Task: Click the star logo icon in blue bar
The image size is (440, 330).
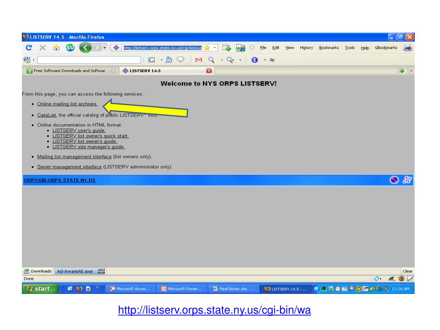Action: [x=407, y=180]
